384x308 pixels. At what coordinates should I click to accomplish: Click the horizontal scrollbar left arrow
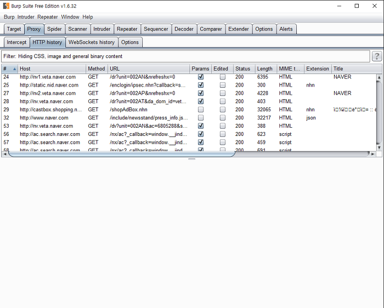pos(5,154)
